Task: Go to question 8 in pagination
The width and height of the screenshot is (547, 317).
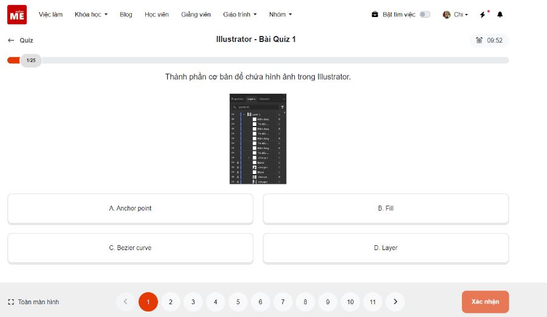Action: coord(305,302)
